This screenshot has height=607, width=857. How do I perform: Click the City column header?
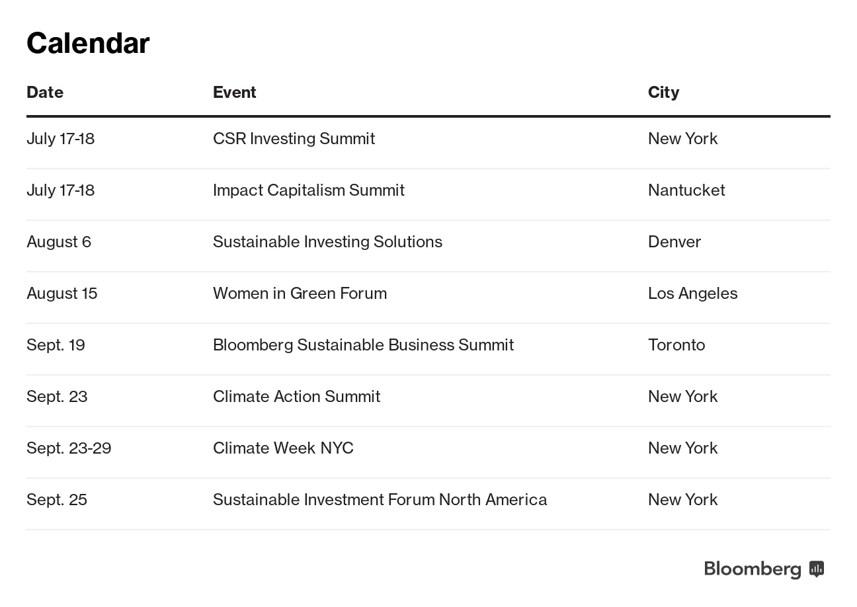coord(663,93)
